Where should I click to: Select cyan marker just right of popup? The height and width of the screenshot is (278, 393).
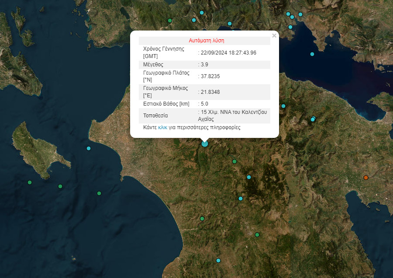(x=283, y=106)
